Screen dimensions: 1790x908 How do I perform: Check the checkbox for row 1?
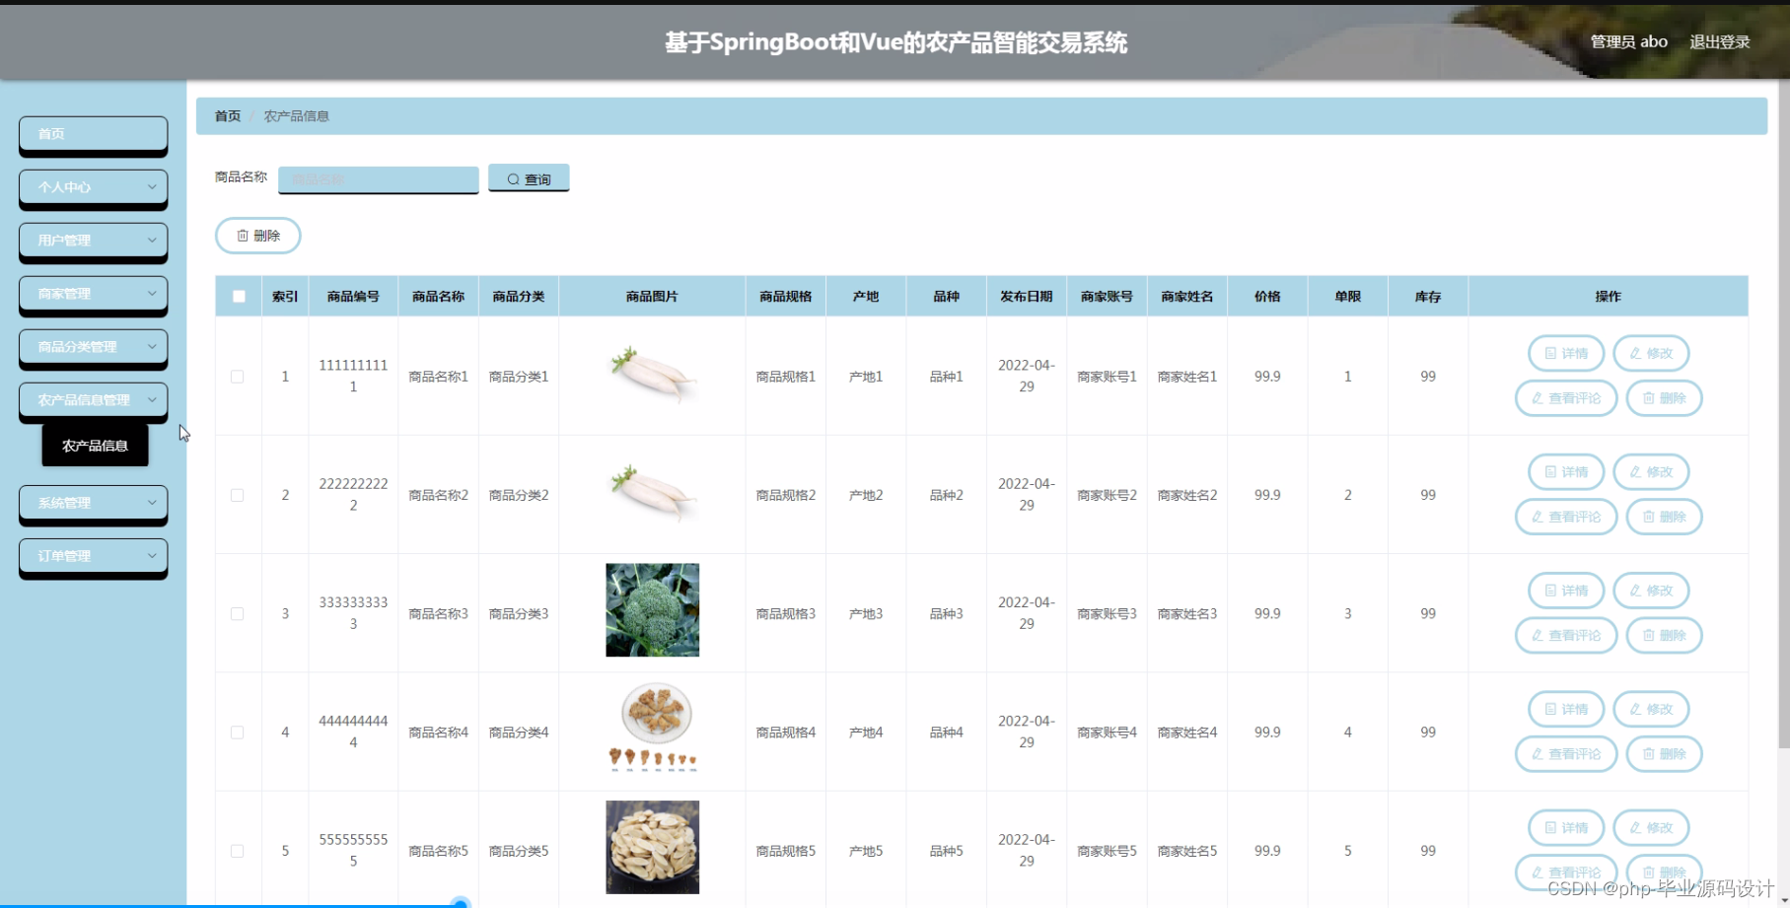click(237, 376)
